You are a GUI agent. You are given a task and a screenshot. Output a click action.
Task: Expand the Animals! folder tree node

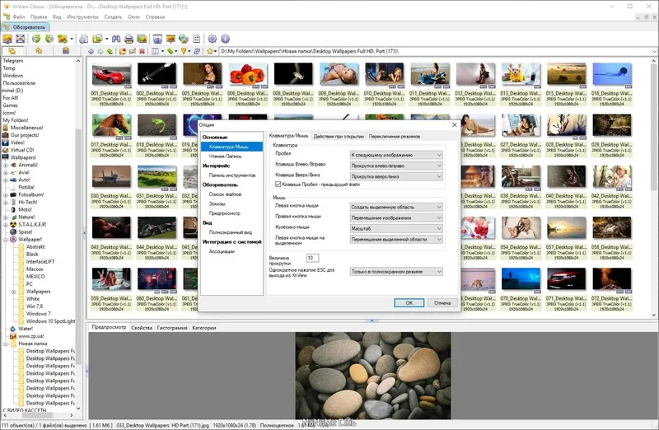5,164
